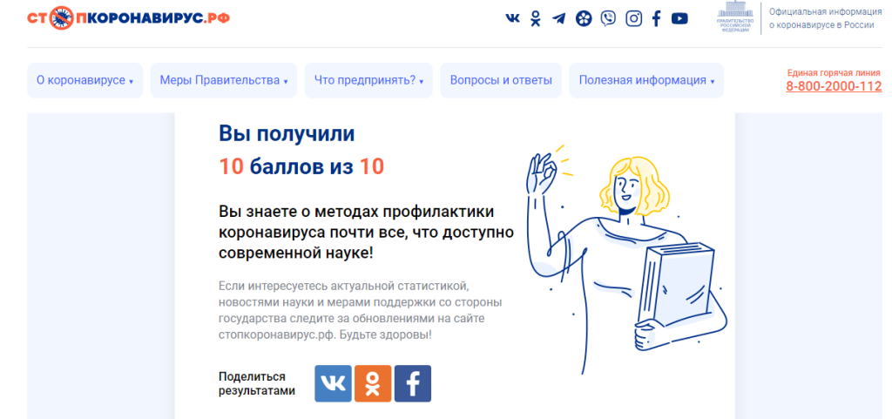Click the Viber icon in header
Screen dimensions: 892x419
pos(608,18)
